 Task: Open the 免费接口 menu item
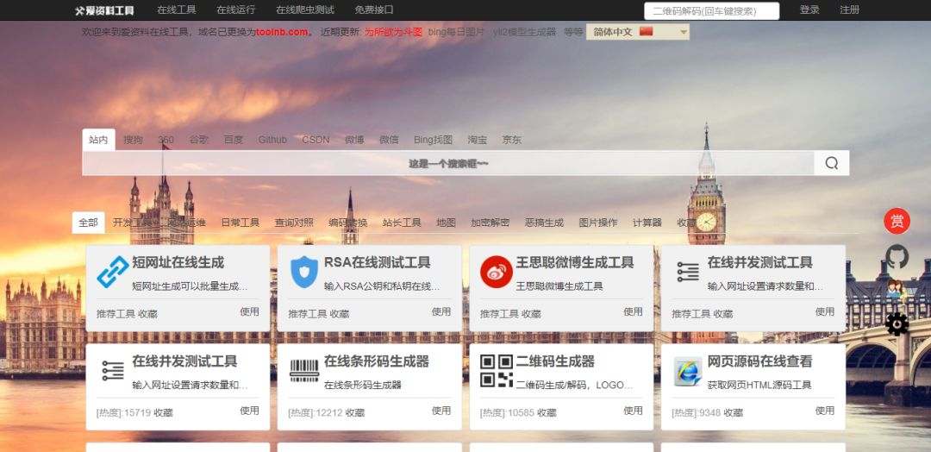(374, 10)
